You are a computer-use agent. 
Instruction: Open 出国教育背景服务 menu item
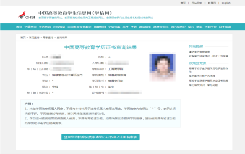(80, 27)
